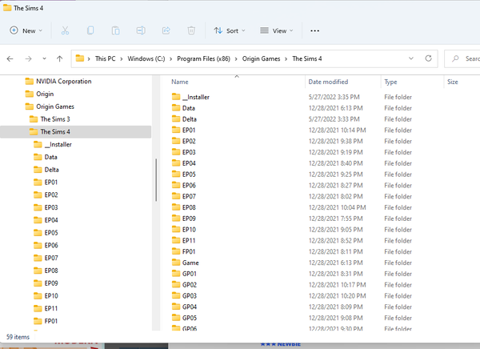Sort files by Name column header
This screenshot has height=349, width=480.
tap(180, 82)
